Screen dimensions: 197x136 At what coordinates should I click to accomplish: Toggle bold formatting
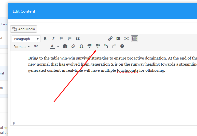(45, 39)
